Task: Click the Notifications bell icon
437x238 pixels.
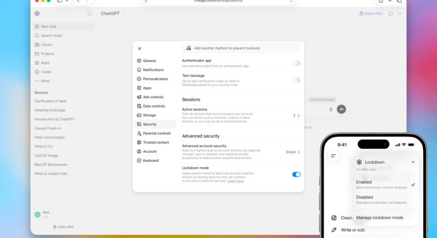Action: tap(139, 70)
